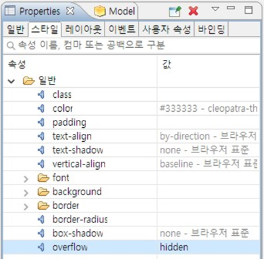Edit the by-direction value cell
This screenshot has height=259, width=264.
[x=209, y=136]
